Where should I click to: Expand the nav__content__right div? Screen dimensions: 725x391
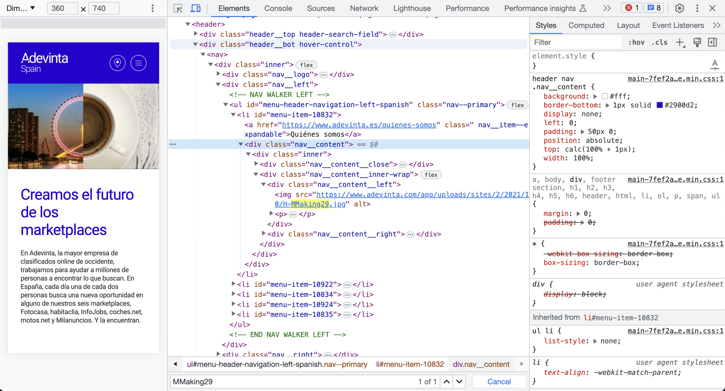[264, 233]
